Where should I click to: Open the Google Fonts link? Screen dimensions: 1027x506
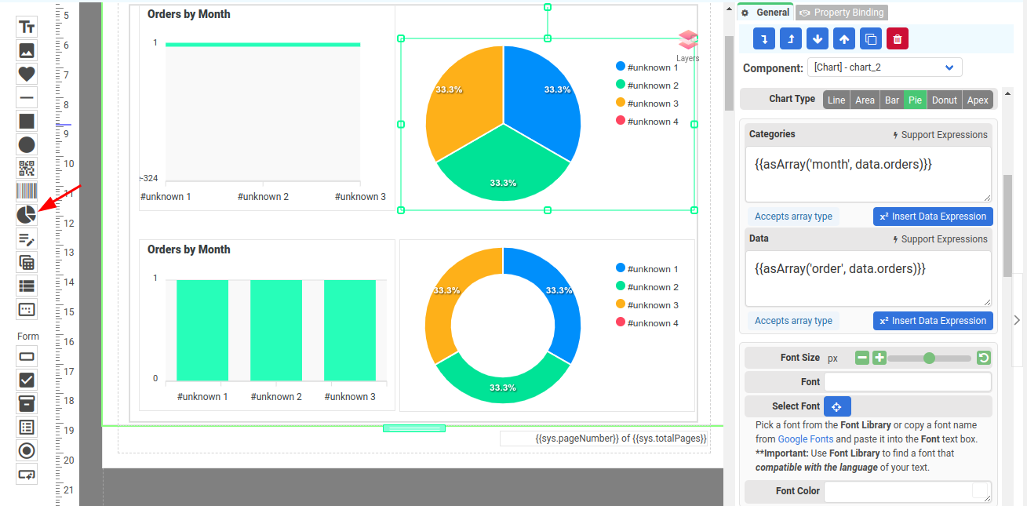805,439
